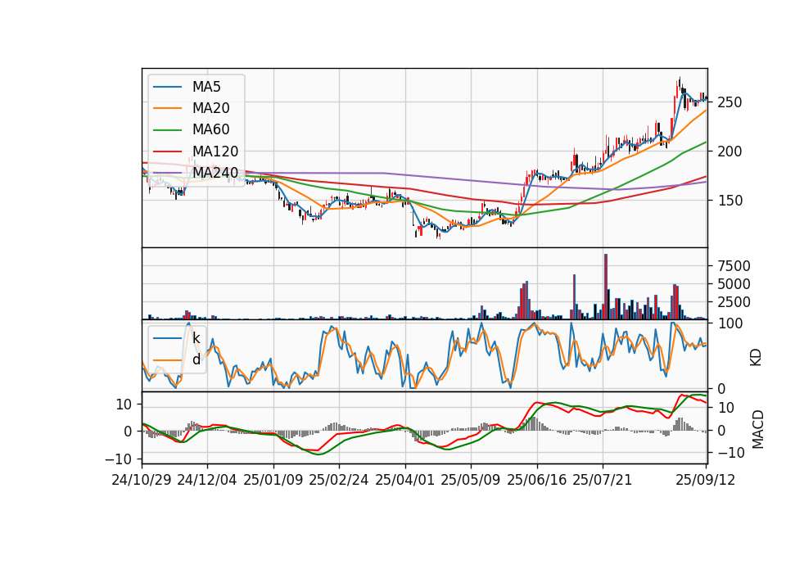Image resolution: width=786 pixels, height=565 pixels.
Task: Click the 200 price axis tick
Action: click(730, 151)
